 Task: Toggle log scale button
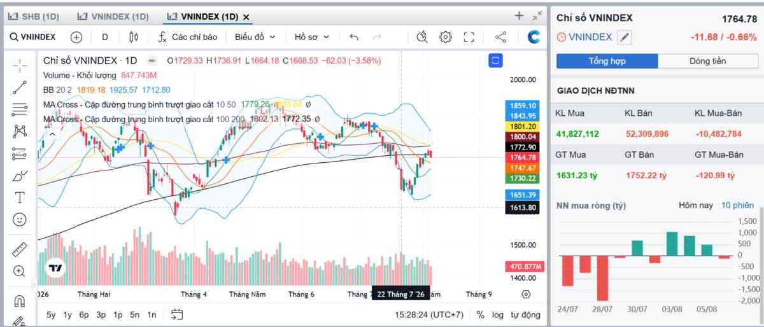tap(498, 314)
